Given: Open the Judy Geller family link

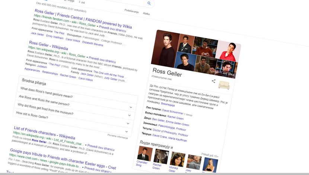Looking at the screenshot, I should (111, 79).
